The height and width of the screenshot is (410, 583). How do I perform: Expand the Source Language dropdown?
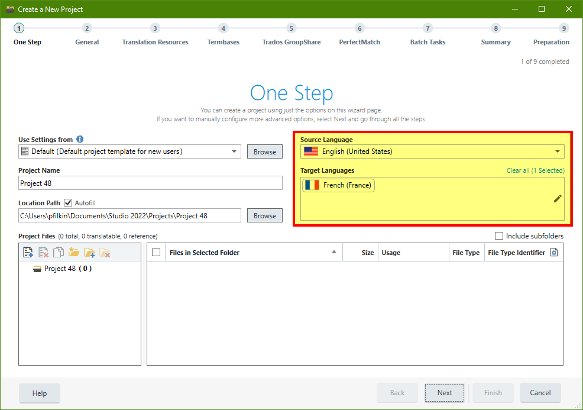point(558,151)
